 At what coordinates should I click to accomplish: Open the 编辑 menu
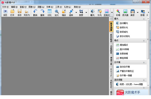[14, 7]
